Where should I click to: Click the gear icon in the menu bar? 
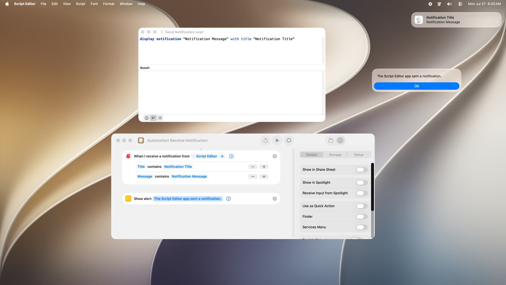tap(430, 4)
